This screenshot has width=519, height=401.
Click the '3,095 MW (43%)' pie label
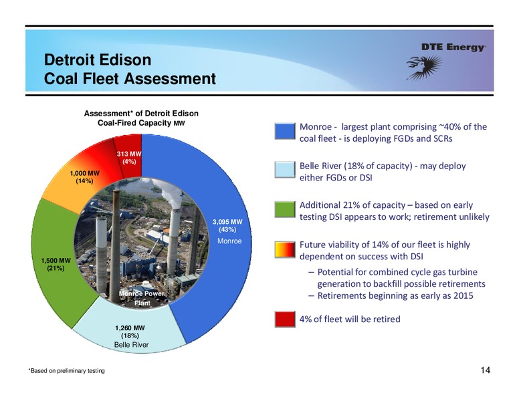[x=227, y=225]
